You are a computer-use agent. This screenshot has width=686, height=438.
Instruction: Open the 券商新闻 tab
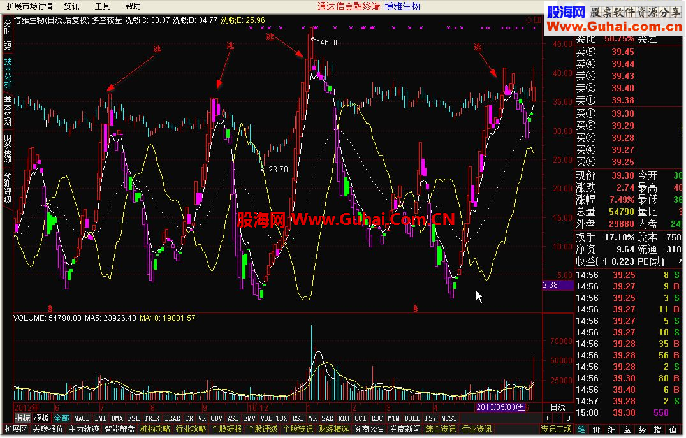click(405, 429)
